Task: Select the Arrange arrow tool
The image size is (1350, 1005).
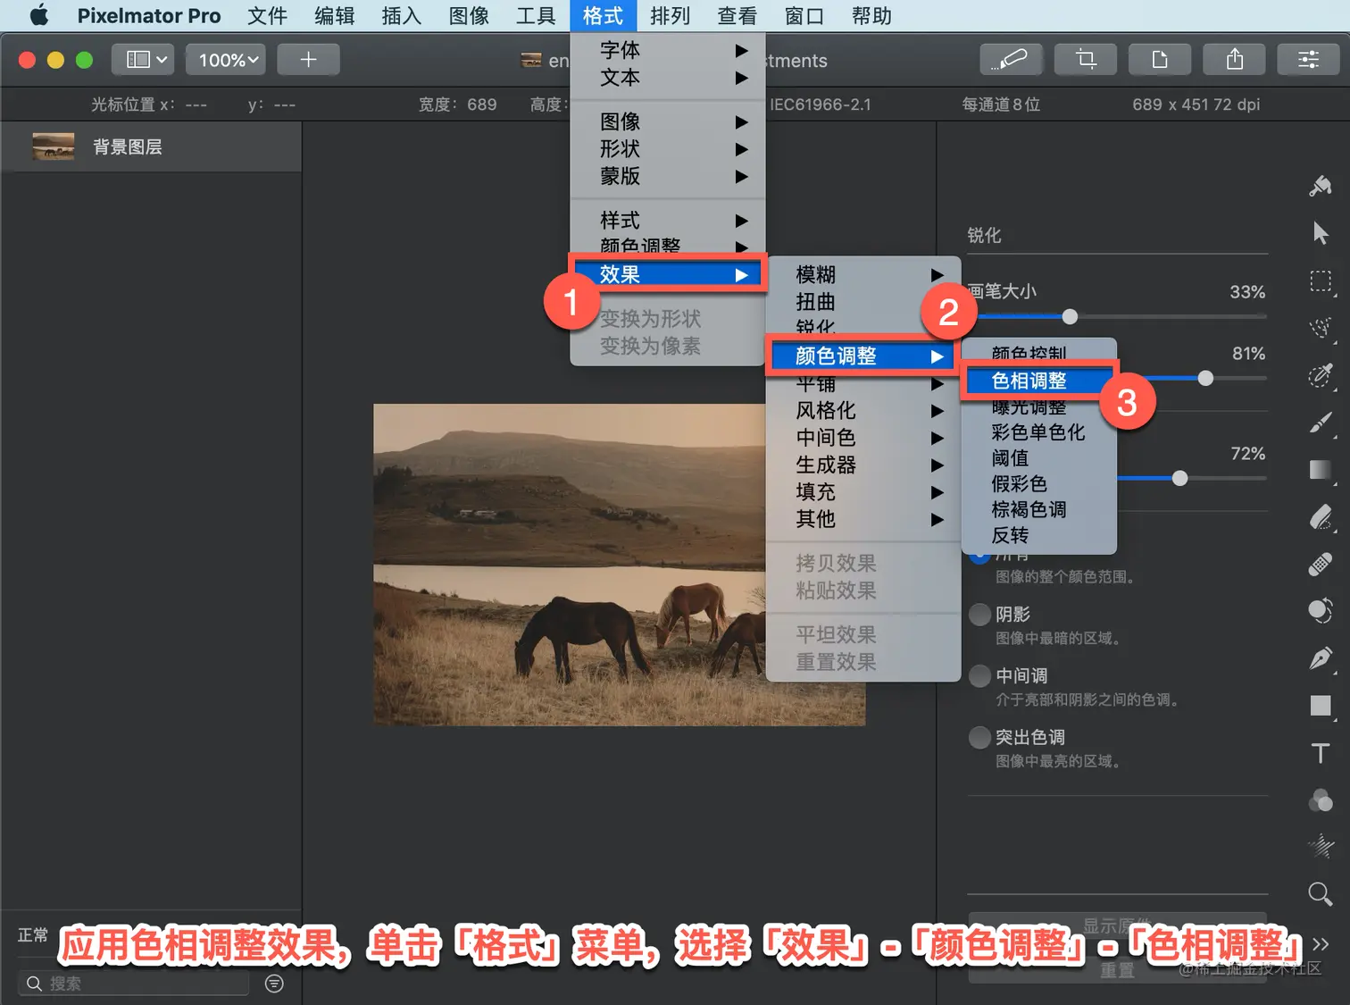Action: (1321, 233)
